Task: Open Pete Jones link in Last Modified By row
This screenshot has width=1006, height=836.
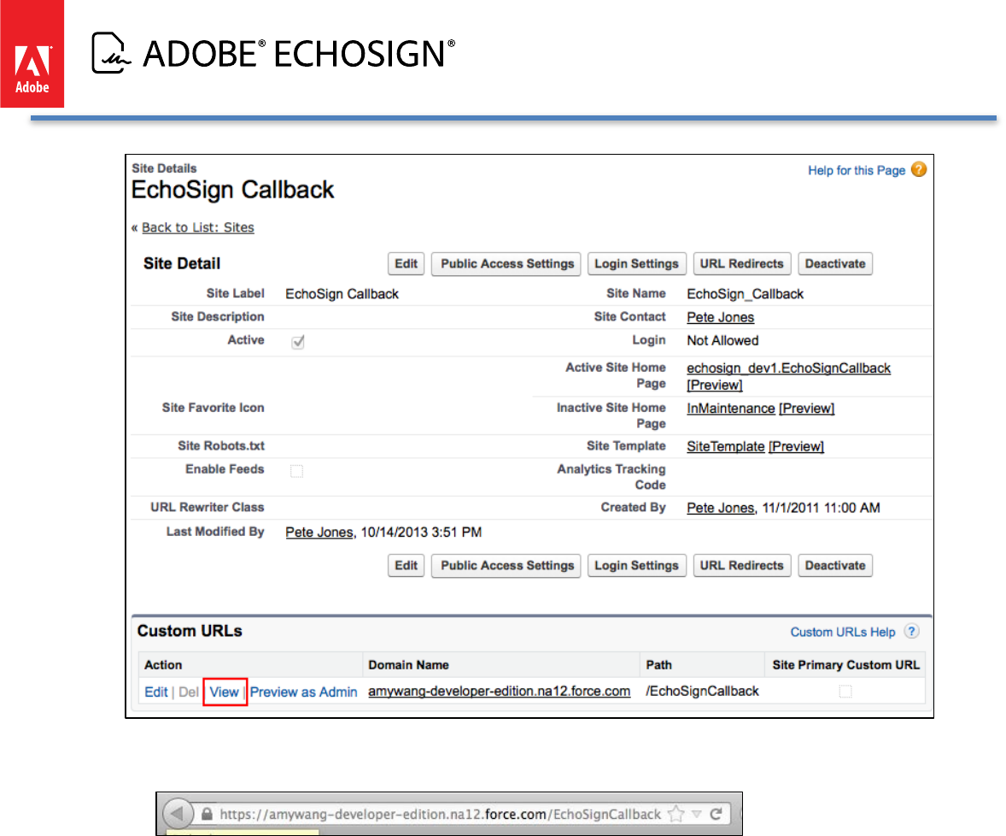Action: click(x=319, y=533)
